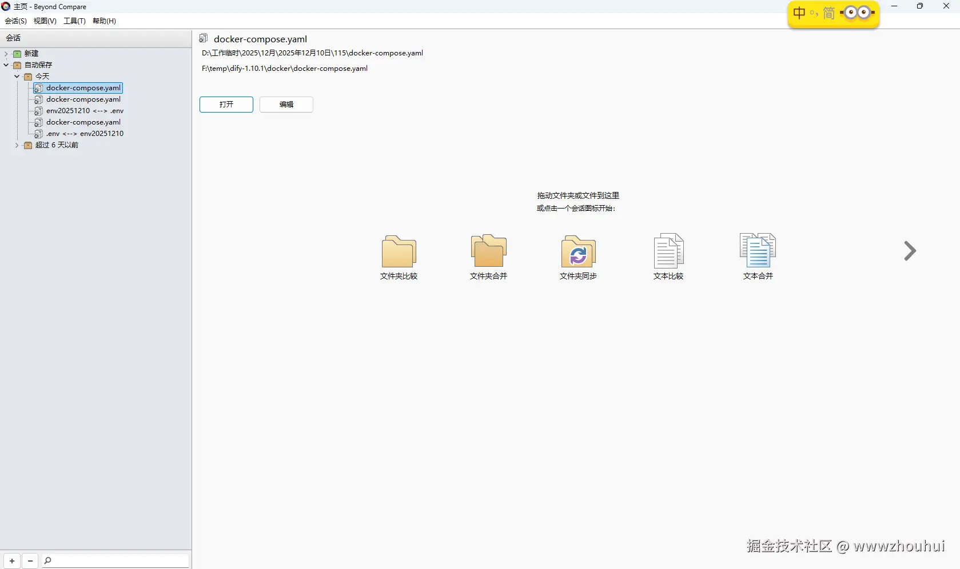Expand the 新建 tree node
This screenshot has width=960, height=569.
pyautogui.click(x=6, y=54)
